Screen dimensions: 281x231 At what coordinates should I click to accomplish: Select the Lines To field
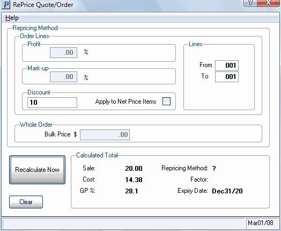[227, 77]
